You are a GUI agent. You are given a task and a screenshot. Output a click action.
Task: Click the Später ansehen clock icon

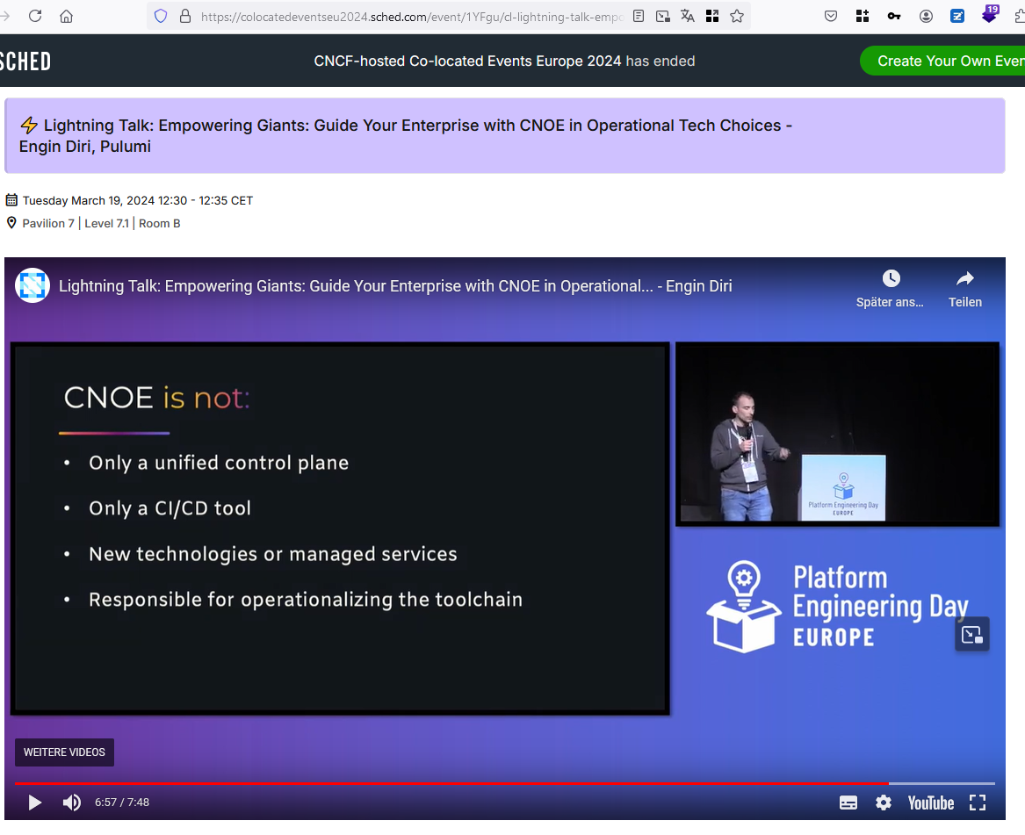pos(891,279)
